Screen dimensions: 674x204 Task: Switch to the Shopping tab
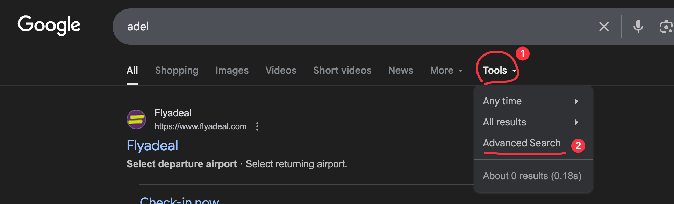(x=177, y=71)
